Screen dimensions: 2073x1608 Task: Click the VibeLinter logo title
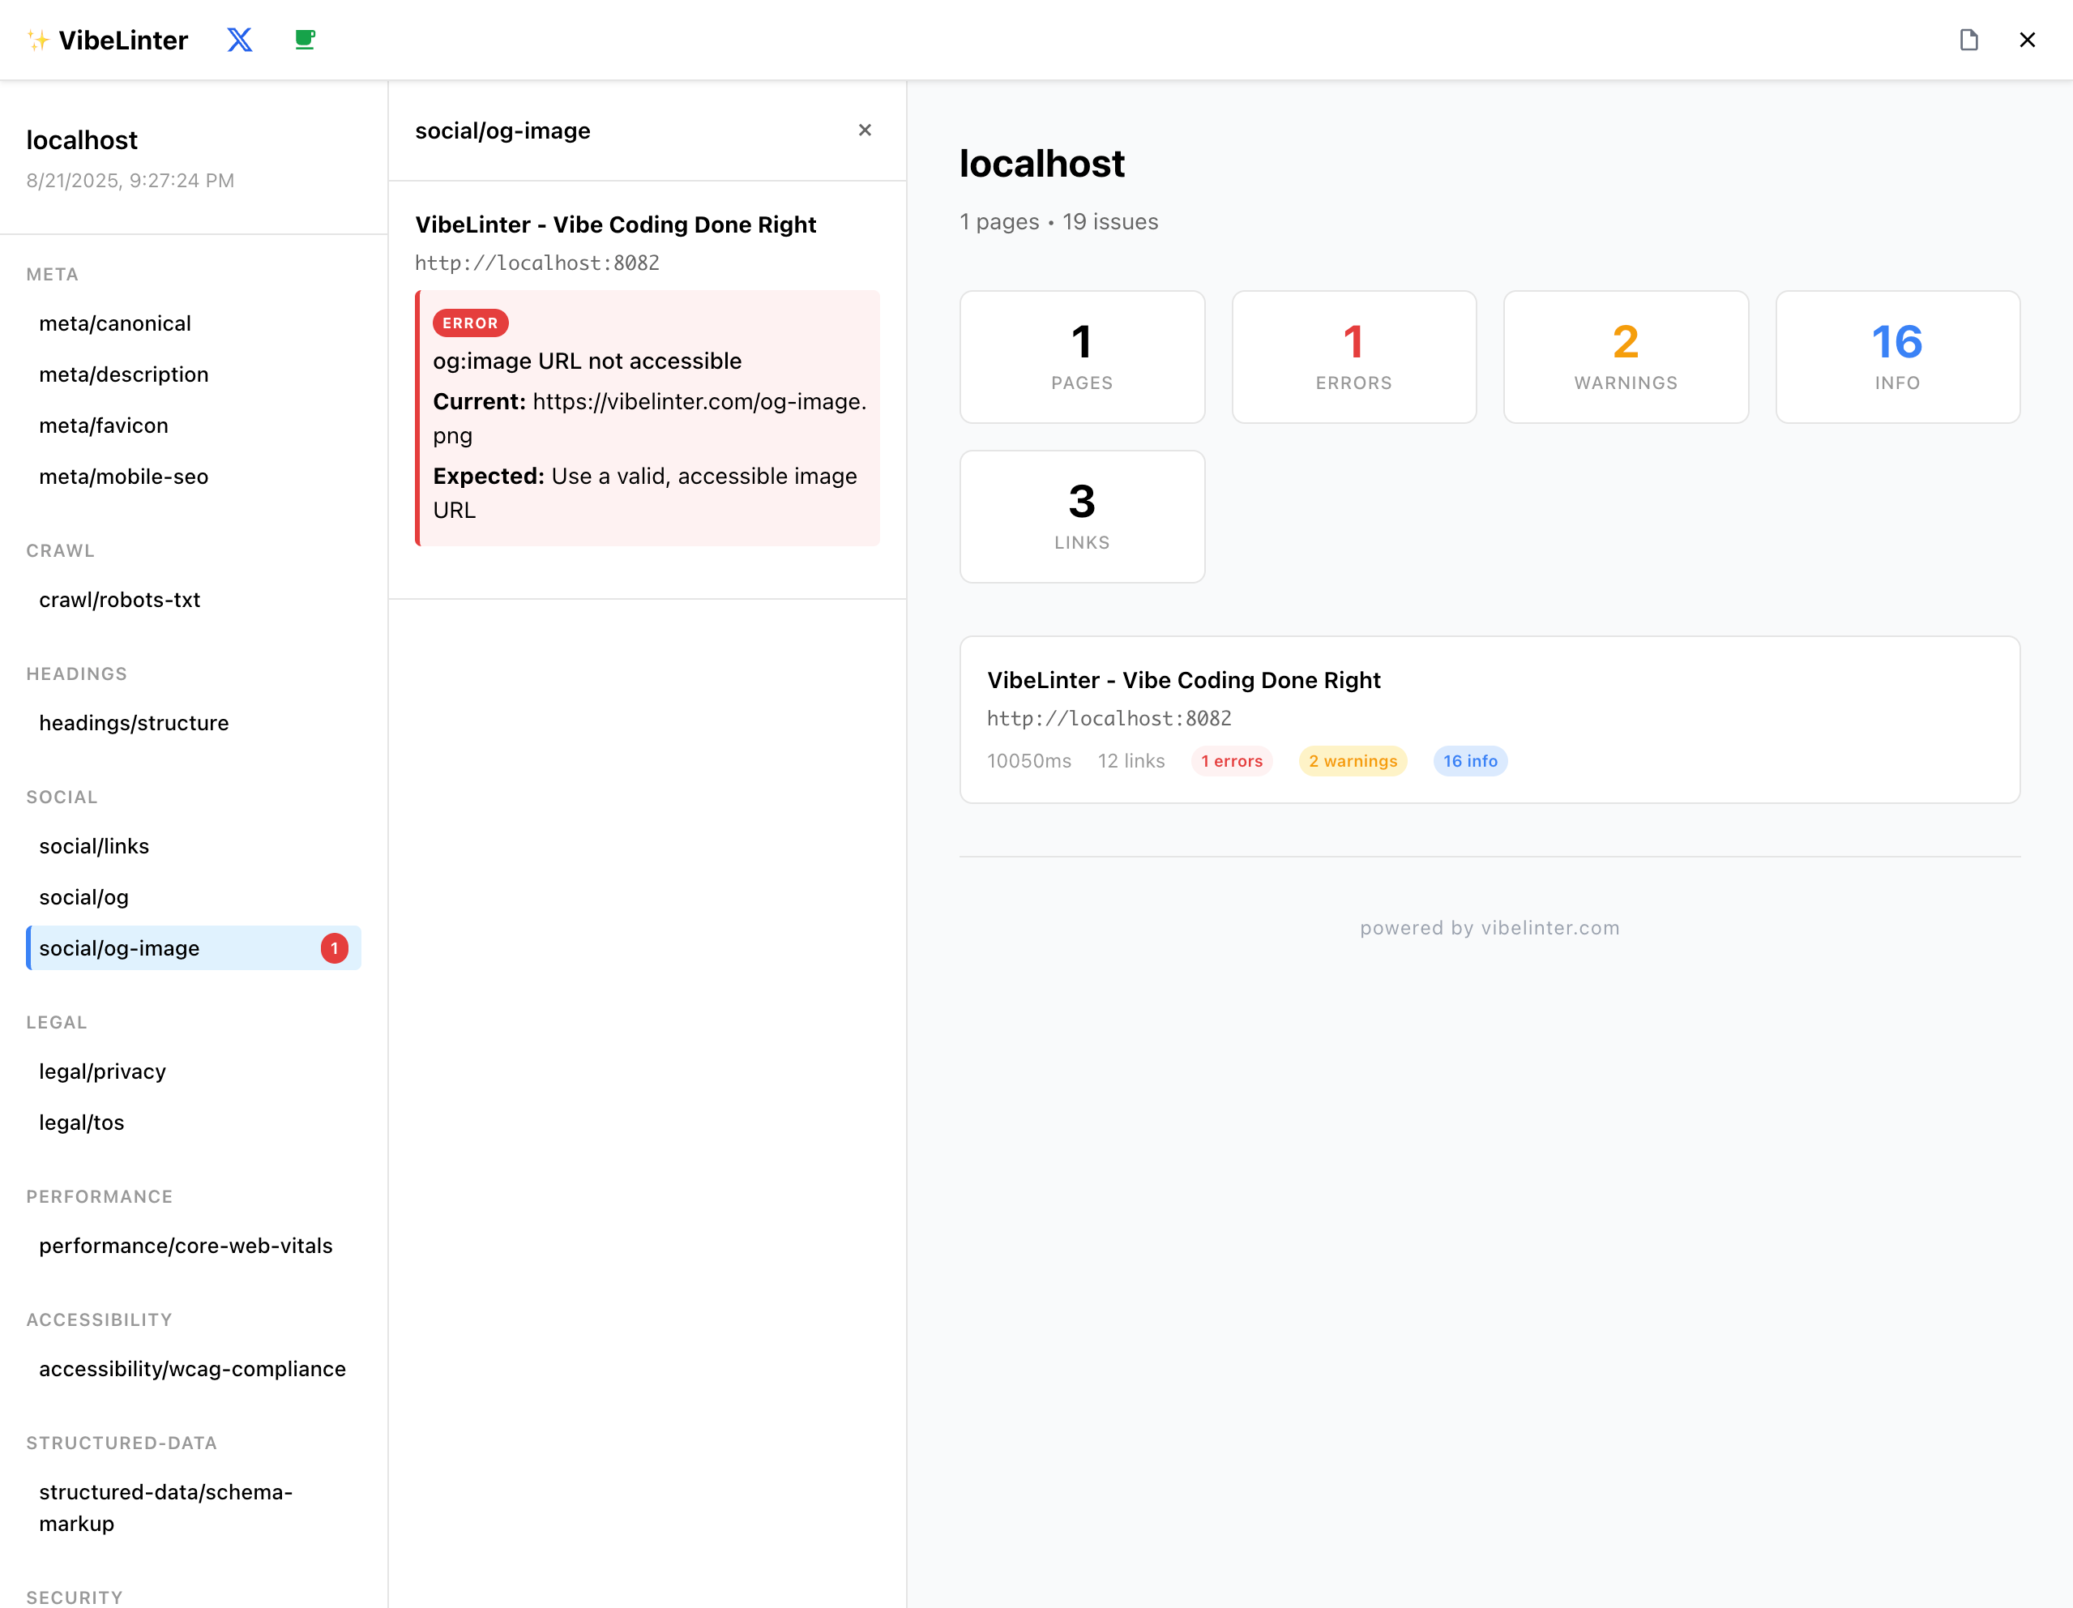pyautogui.click(x=107, y=40)
